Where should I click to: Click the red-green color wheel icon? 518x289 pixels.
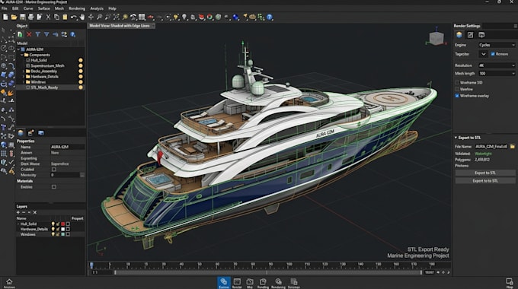click(x=210, y=17)
